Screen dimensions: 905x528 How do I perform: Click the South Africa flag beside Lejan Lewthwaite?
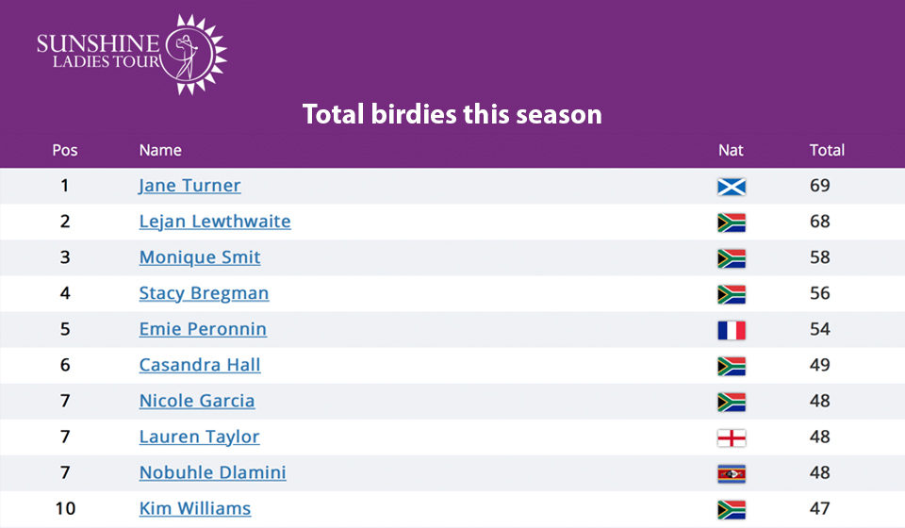click(732, 223)
